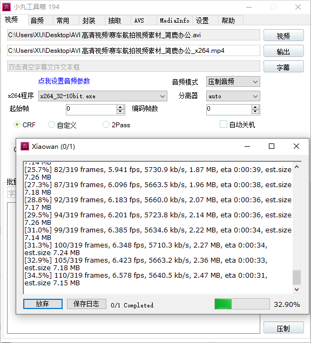Close the Xiaowan progress dialog
This screenshot has width=311, height=343.
(x=296, y=146)
